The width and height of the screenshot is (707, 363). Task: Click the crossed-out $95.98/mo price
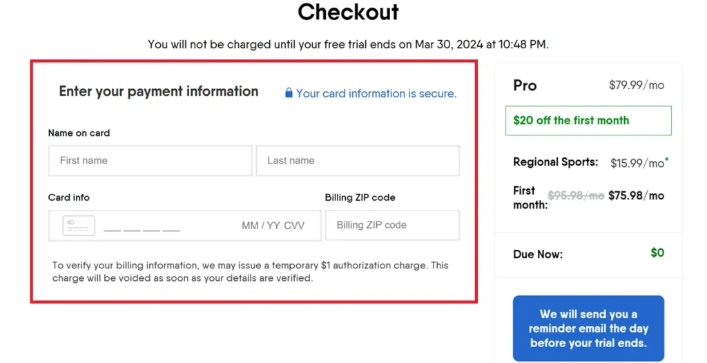point(576,196)
